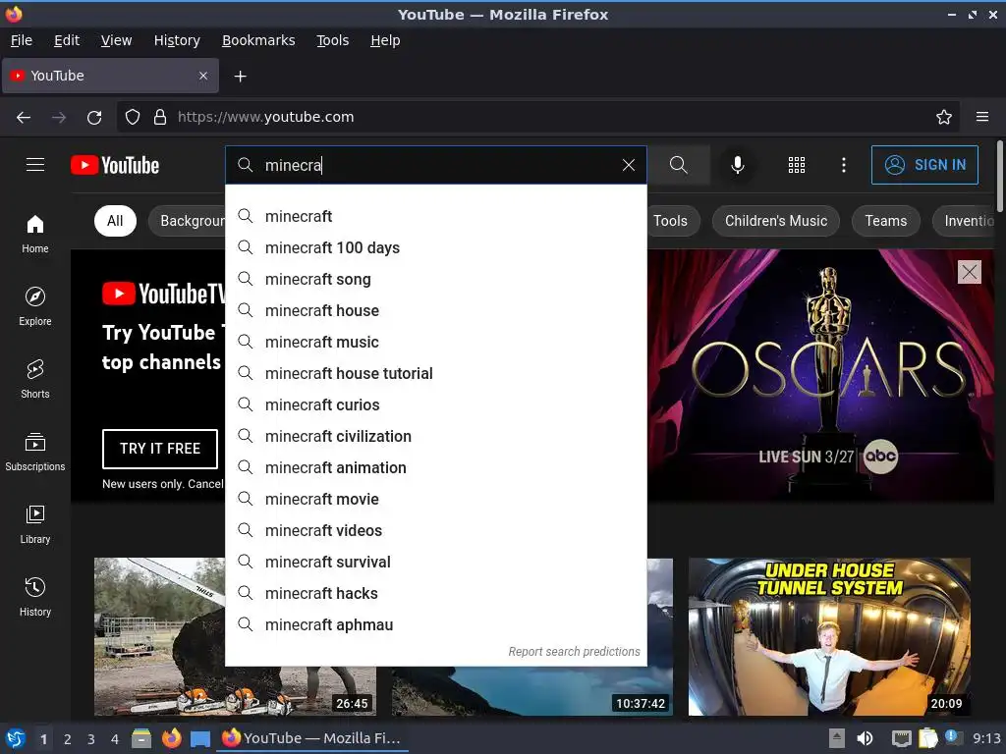Open the three-dot settings menu
Screen dimensions: 1006x754
pos(844,165)
